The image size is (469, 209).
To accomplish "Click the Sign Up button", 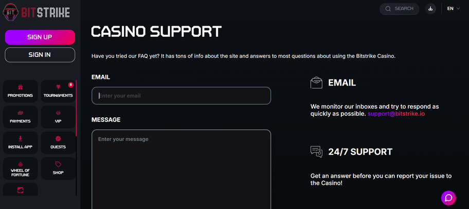I will coord(40,37).
